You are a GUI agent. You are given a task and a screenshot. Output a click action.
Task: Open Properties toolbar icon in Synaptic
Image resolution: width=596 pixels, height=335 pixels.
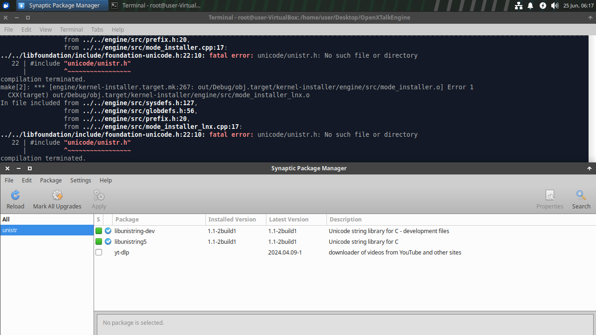[549, 200]
